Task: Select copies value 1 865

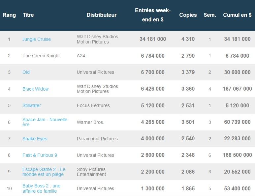Action: click(x=188, y=188)
